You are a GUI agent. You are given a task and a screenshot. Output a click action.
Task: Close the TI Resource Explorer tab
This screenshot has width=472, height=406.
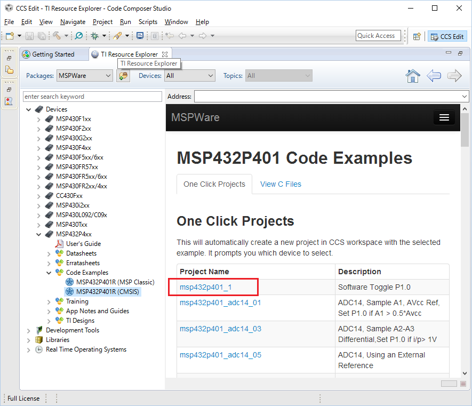point(165,54)
